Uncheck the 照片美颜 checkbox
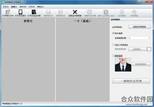Image resolution: width=154 pixels, height=107 pixels. [x=113, y=33]
